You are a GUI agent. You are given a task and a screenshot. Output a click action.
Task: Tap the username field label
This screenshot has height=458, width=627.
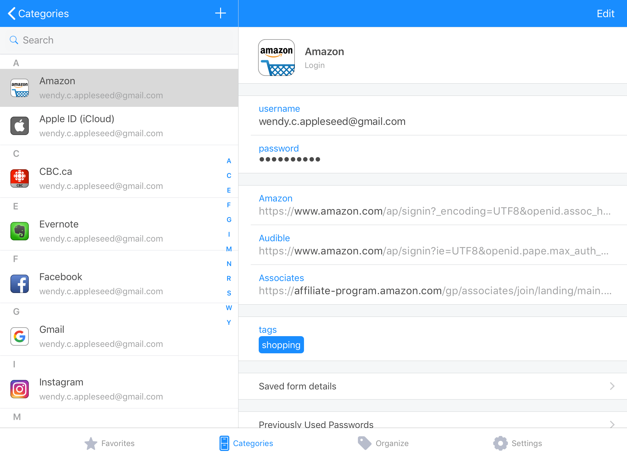pos(279,109)
